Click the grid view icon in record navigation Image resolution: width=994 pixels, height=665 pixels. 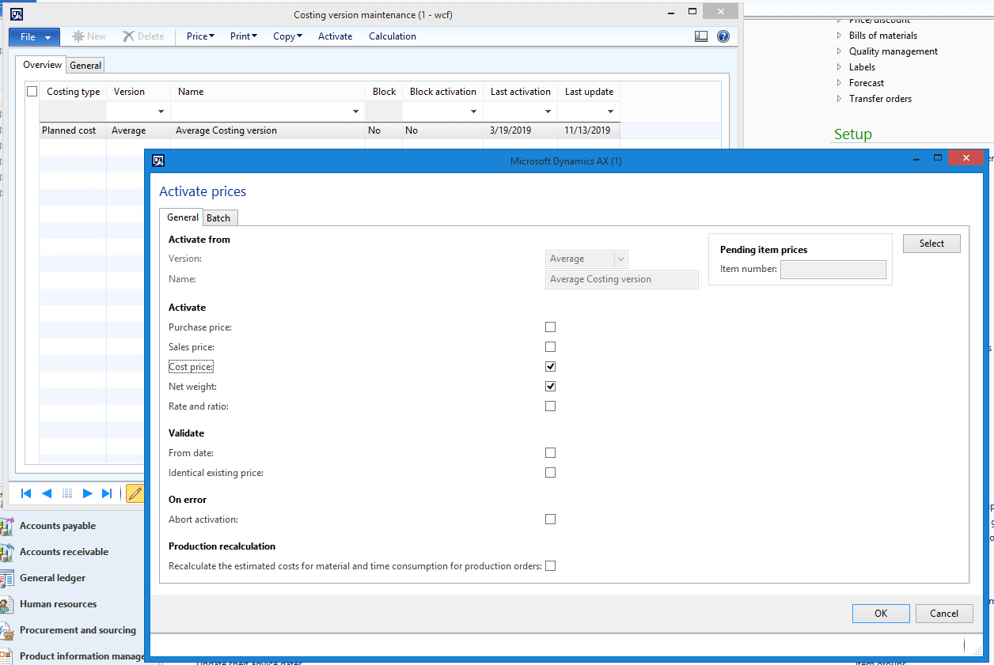67,493
